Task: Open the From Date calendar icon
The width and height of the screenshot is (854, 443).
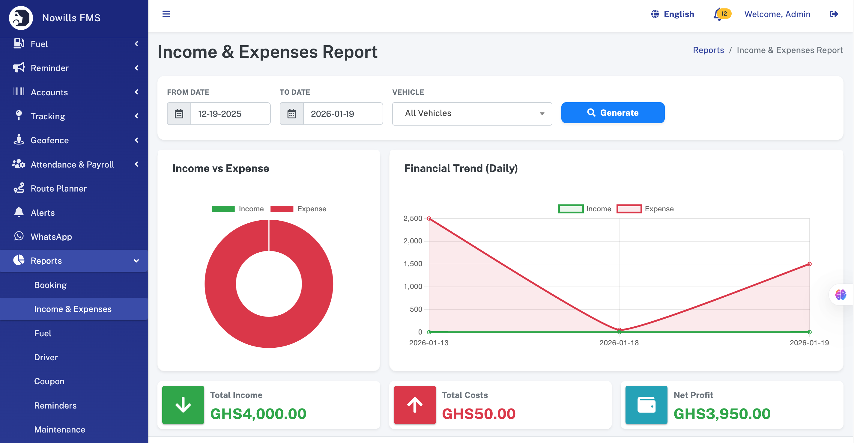Action: pyautogui.click(x=179, y=114)
